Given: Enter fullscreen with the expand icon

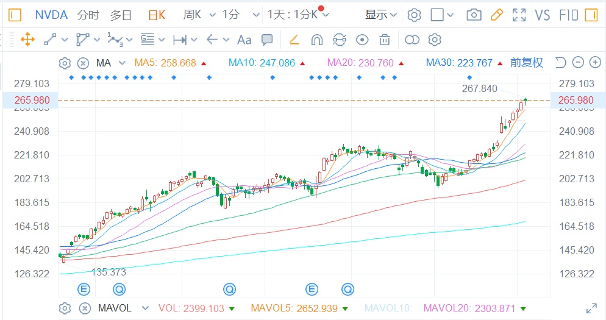Looking at the screenshot, I should pos(519,15).
